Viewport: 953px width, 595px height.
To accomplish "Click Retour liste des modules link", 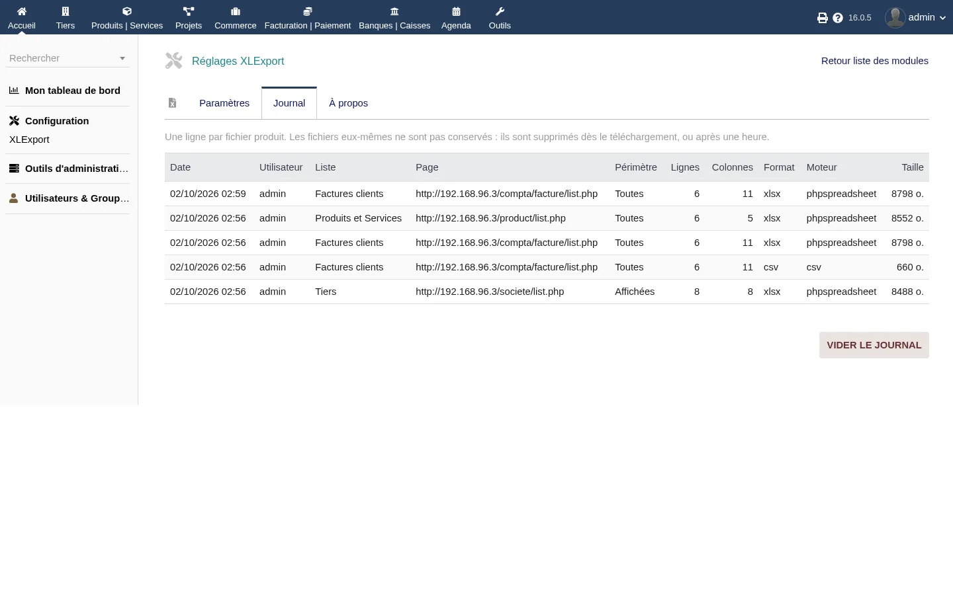I will (875, 61).
